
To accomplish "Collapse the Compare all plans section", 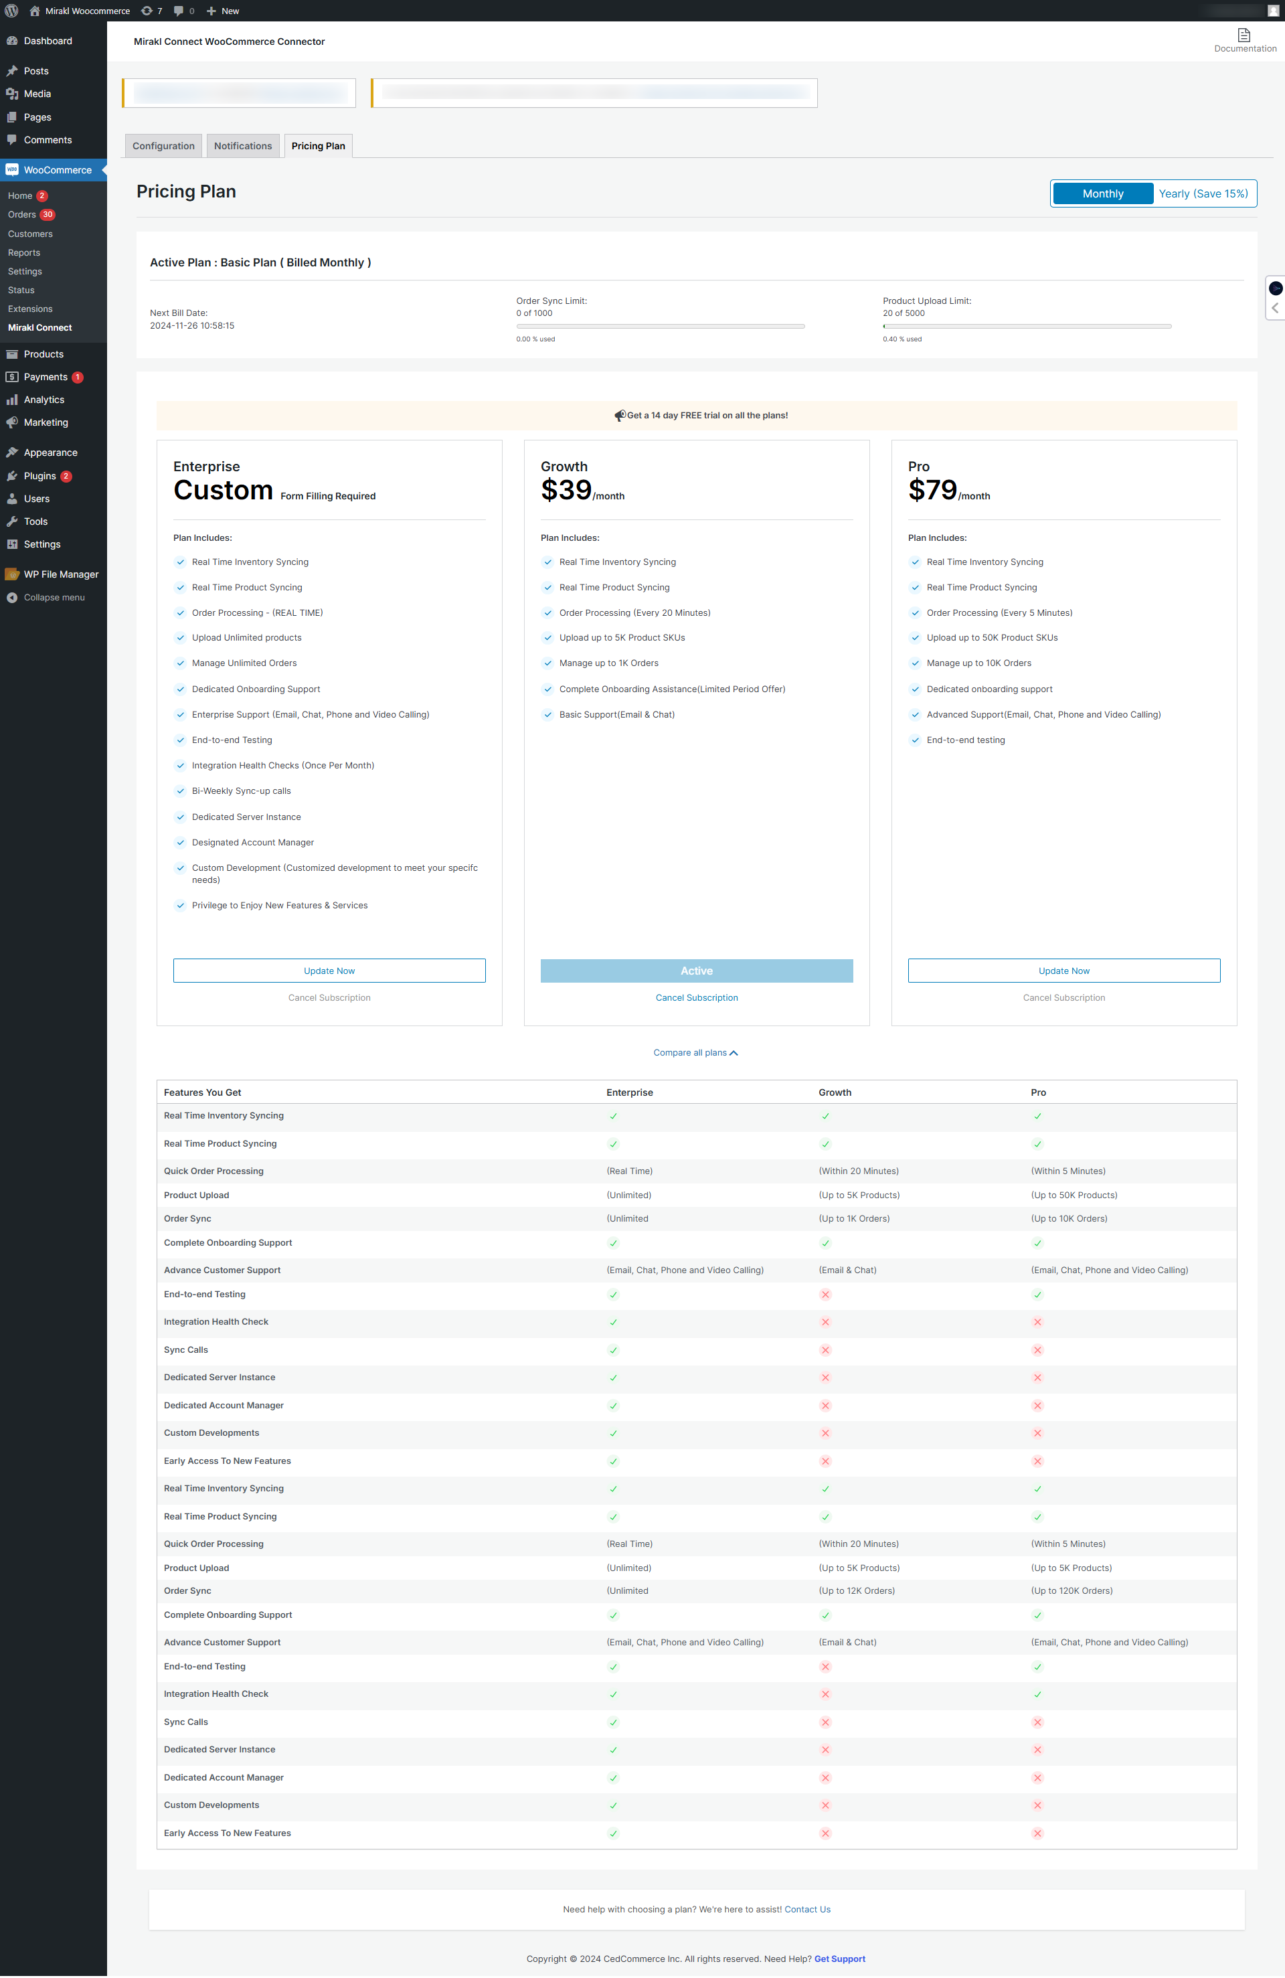I will click(x=695, y=1053).
